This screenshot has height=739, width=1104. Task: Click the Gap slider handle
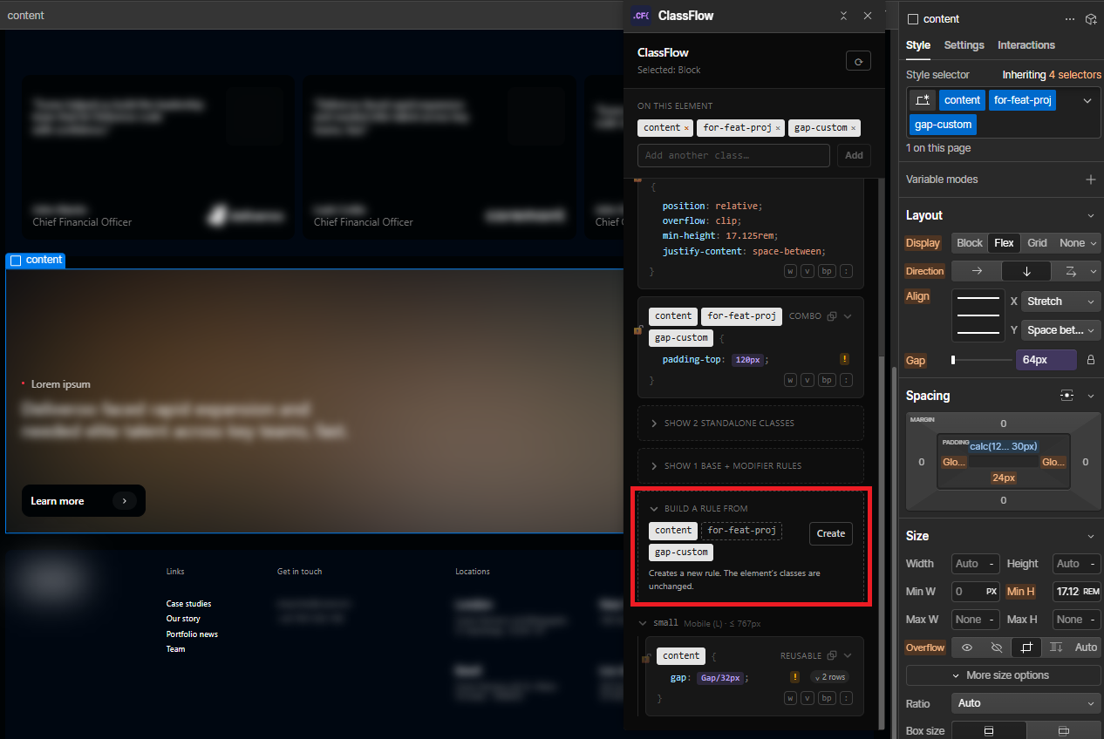tap(953, 360)
